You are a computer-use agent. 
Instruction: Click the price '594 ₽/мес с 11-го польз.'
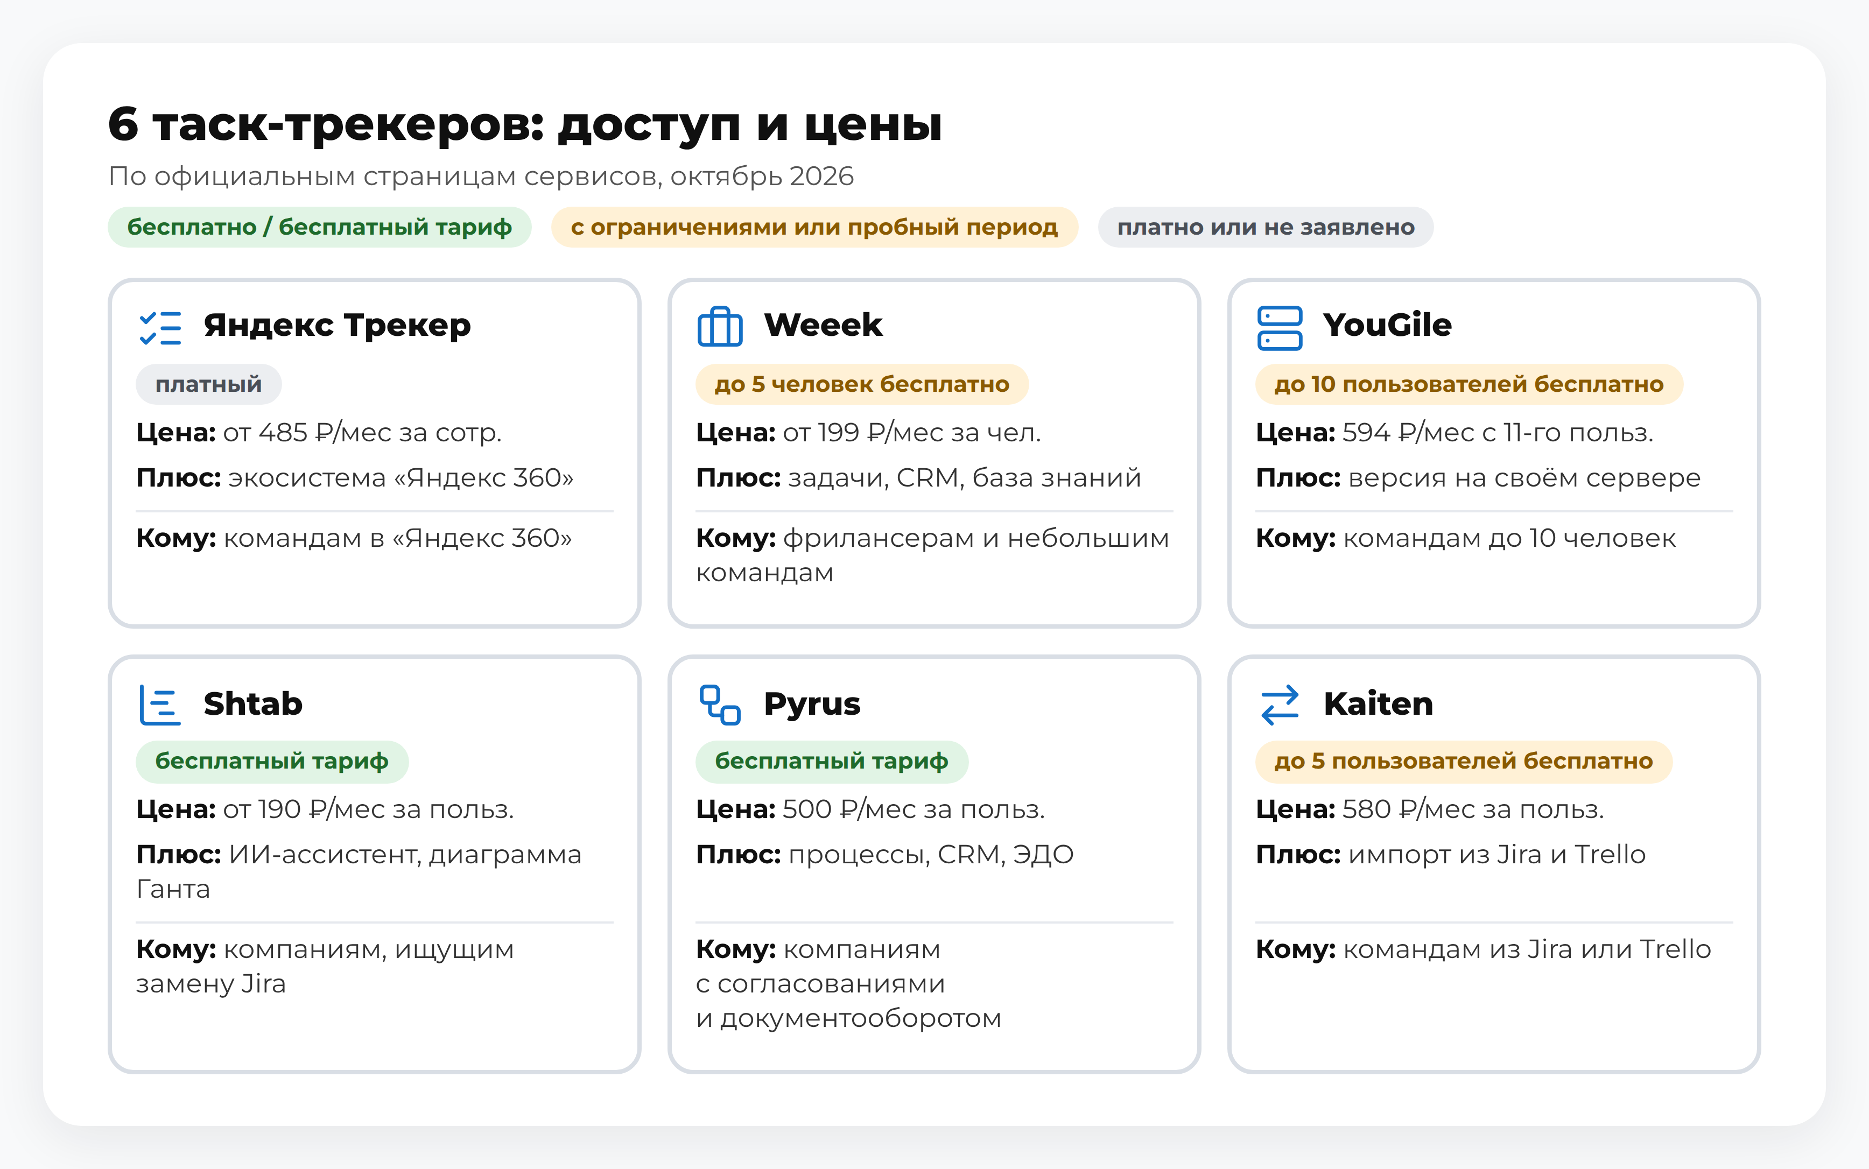click(x=1498, y=433)
